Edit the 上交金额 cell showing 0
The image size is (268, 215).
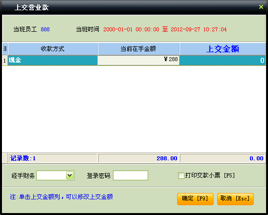click(223, 60)
